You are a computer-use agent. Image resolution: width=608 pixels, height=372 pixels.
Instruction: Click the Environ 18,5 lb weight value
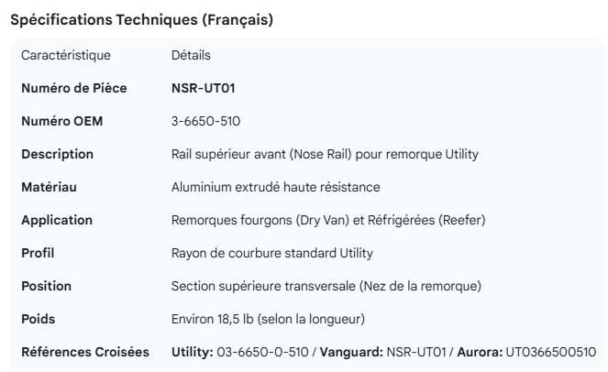[268, 319]
